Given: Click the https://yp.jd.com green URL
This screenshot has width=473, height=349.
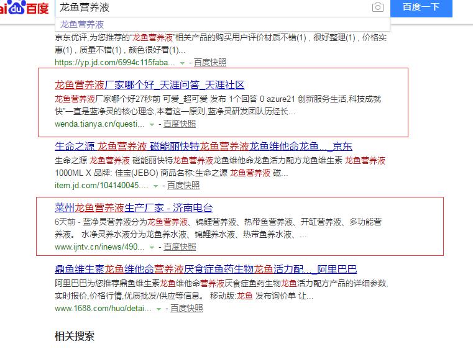Looking at the screenshot, I should tap(114, 62).
